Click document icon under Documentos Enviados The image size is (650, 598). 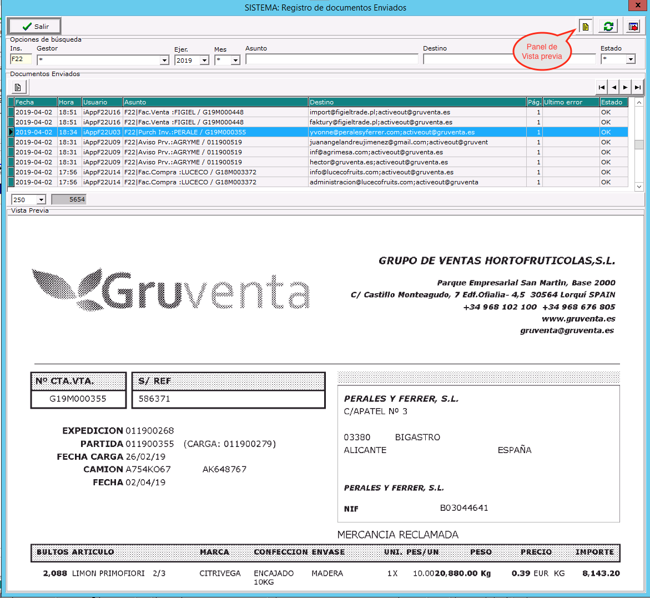tap(18, 87)
